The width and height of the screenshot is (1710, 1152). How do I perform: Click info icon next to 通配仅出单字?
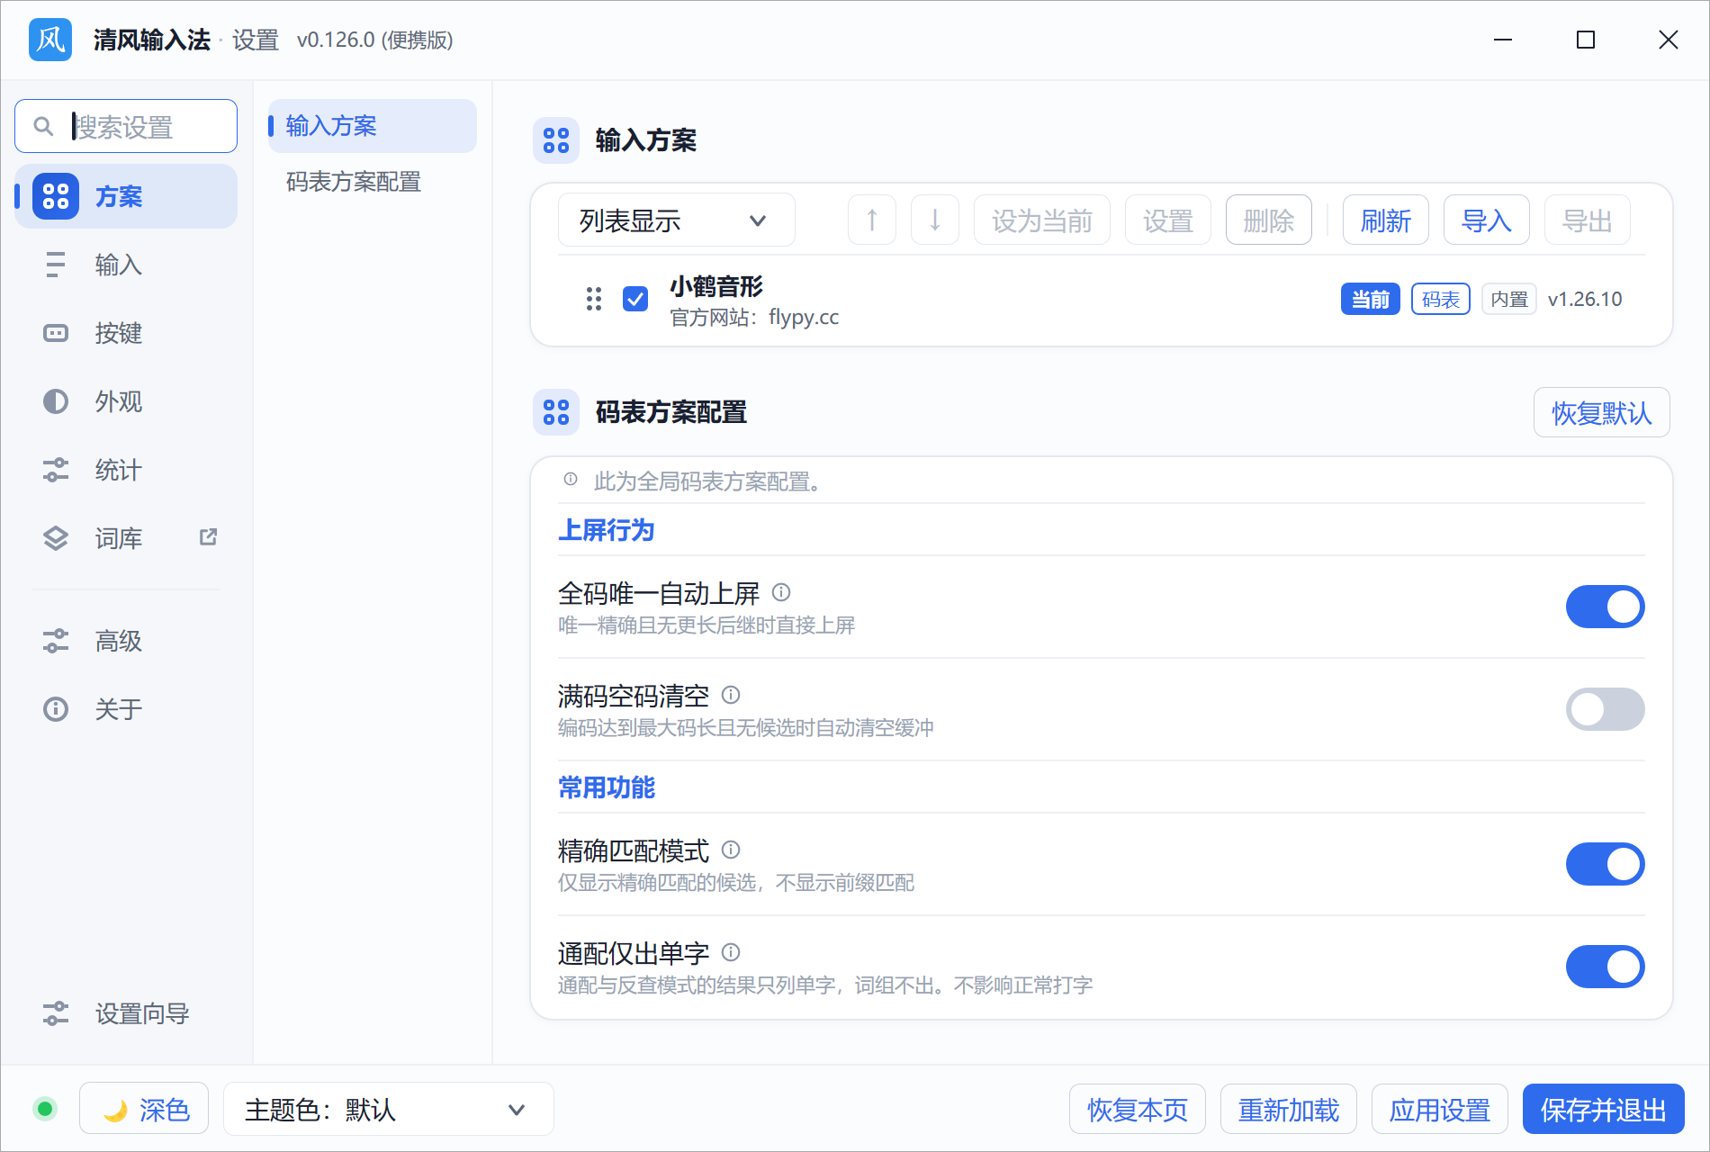[731, 952]
